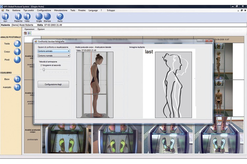Select the Visita toolbar icon
The image size is (247, 164).
point(27,16)
